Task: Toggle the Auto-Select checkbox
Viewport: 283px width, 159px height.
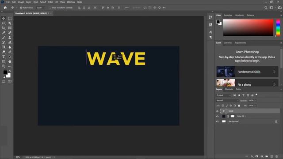Action: click(x=21, y=8)
